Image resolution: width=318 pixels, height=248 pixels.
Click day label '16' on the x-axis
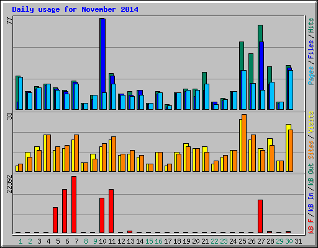pos(158,241)
